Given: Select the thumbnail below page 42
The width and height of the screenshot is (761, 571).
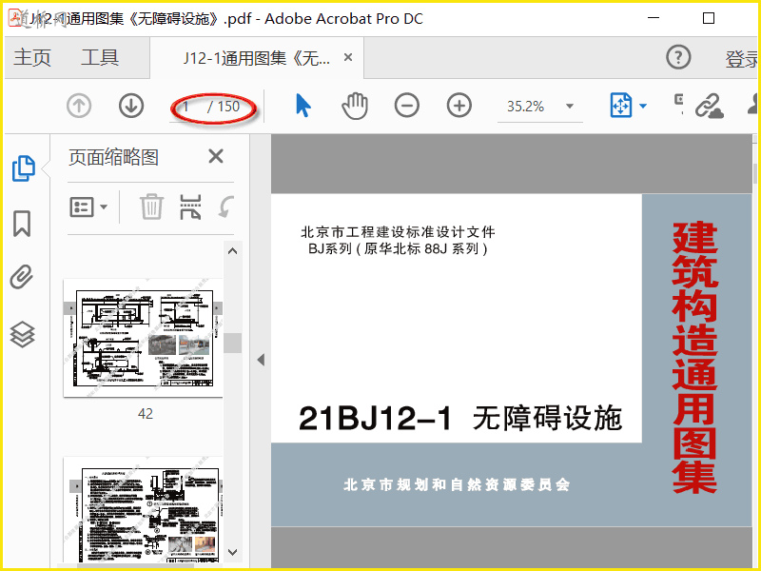Looking at the screenshot, I should (x=144, y=510).
